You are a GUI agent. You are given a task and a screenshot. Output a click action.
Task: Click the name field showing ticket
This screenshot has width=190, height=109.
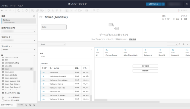(x=66, y=56)
